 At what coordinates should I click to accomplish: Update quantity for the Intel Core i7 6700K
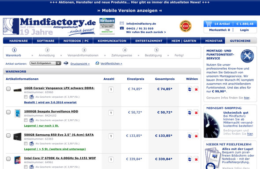tap(189, 159)
